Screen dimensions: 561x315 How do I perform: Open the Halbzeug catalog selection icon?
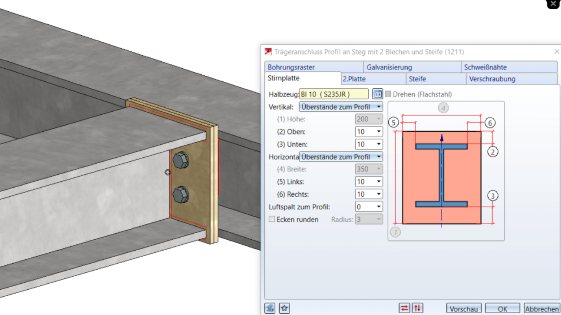click(377, 94)
